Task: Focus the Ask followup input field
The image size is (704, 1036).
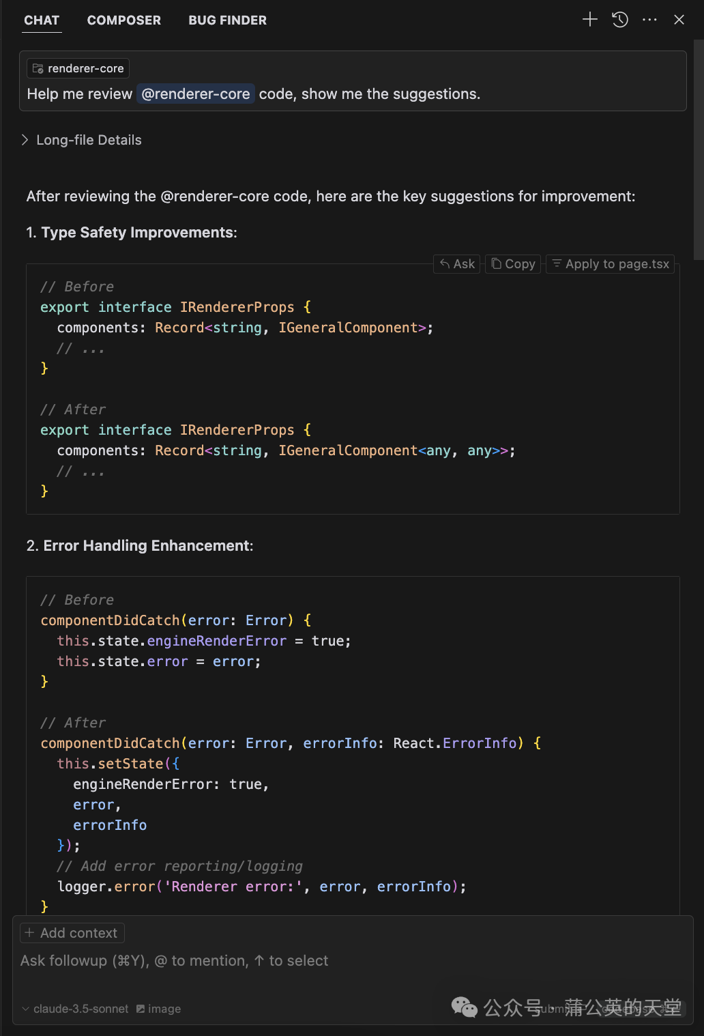Action: click(x=353, y=961)
